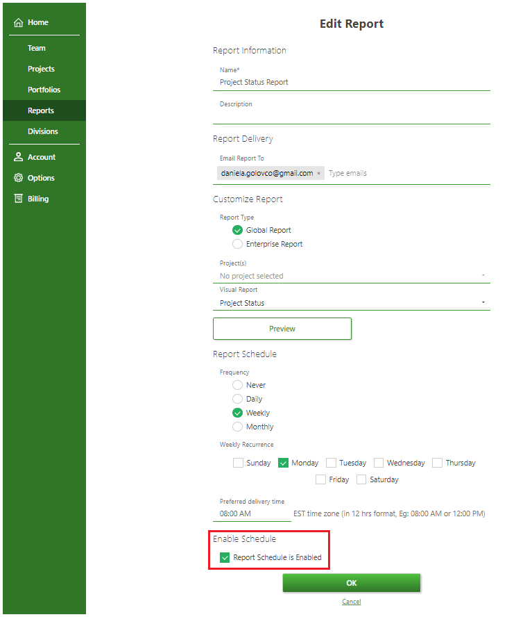507x617 pixels.
Task: Select the Enterprise Report radio button
Action: pyautogui.click(x=238, y=244)
